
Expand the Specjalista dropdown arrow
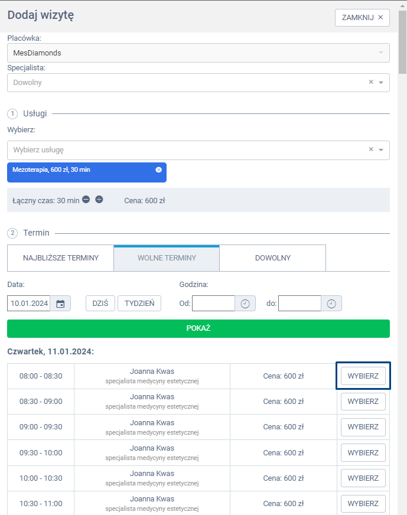coord(381,83)
